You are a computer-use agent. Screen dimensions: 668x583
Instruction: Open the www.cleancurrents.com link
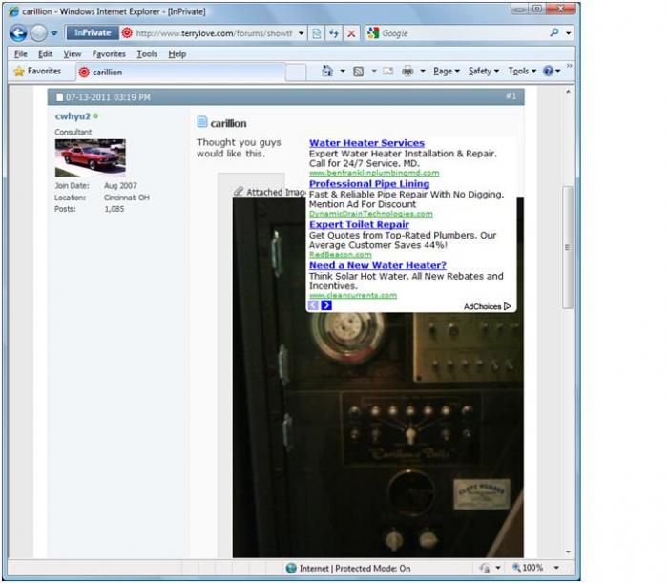tap(353, 295)
